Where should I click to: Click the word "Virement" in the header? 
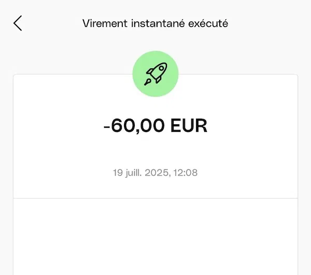pyautogui.click(x=101, y=23)
